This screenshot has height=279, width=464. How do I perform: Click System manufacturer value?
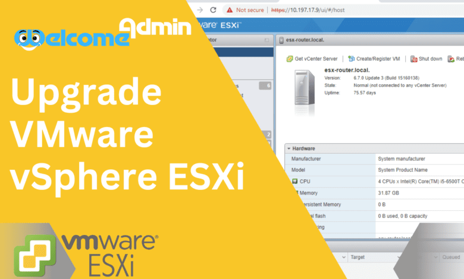click(402, 159)
